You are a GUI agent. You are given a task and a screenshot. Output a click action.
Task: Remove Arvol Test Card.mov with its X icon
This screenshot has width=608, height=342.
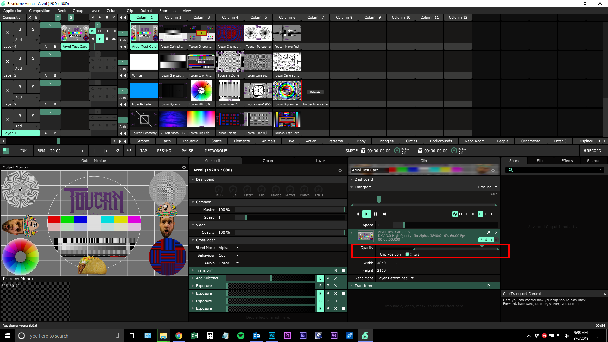tap(496, 233)
